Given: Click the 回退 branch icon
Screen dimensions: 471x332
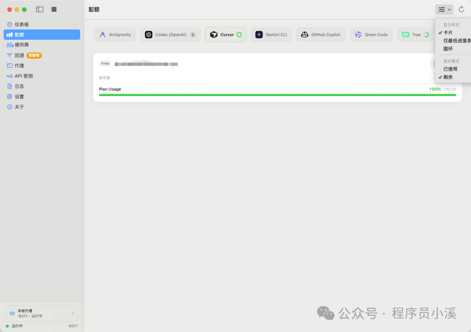Looking at the screenshot, I should coord(10,55).
